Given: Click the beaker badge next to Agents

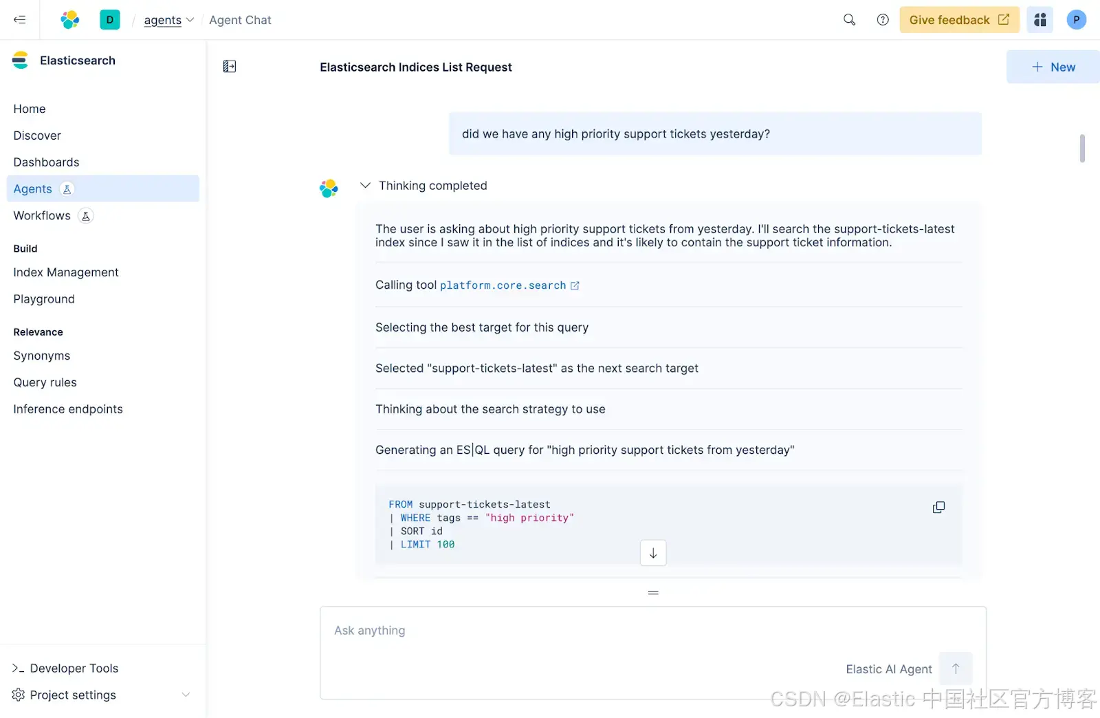Looking at the screenshot, I should click(x=67, y=189).
